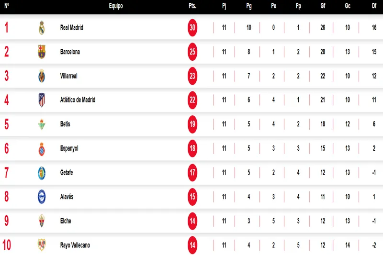The image size is (383, 255).
Task: Click the Barcelona club crest
Action: coord(42,52)
